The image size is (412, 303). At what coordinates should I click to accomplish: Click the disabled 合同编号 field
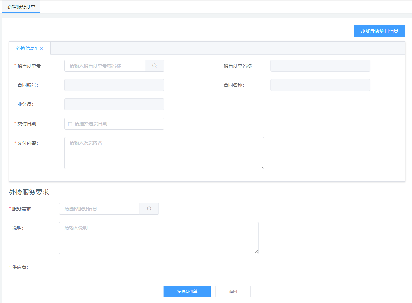pos(114,85)
